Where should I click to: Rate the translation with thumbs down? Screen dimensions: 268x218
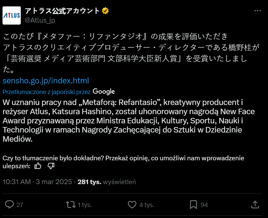[51, 166]
